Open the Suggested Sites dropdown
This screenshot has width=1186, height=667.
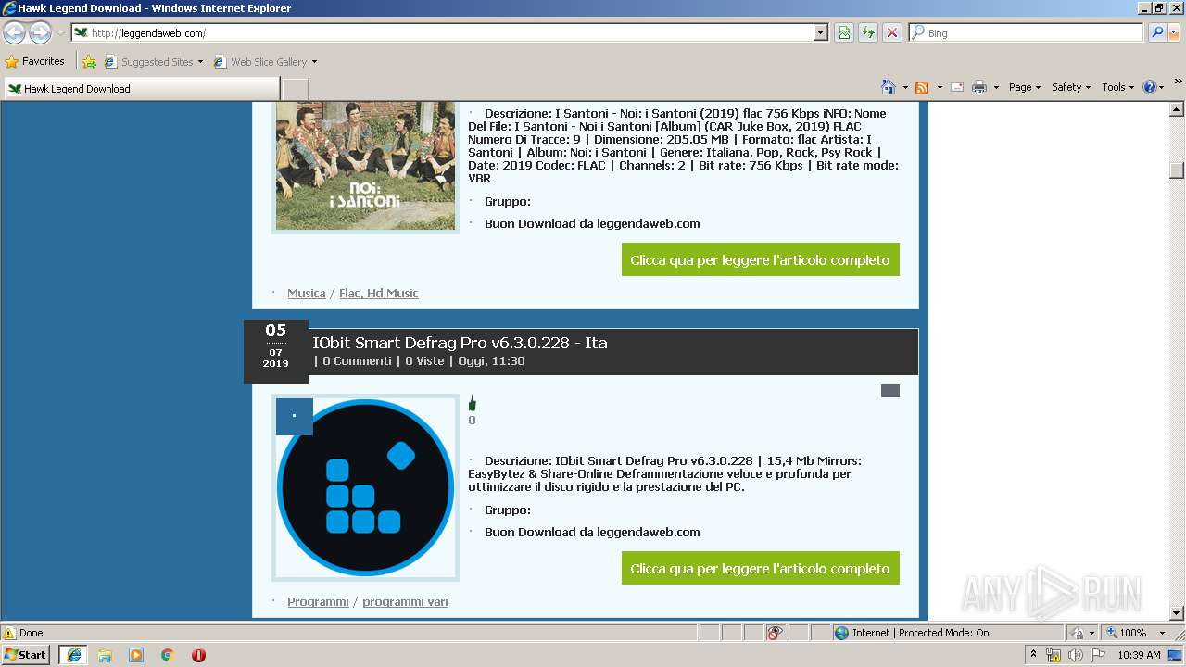(x=153, y=62)
